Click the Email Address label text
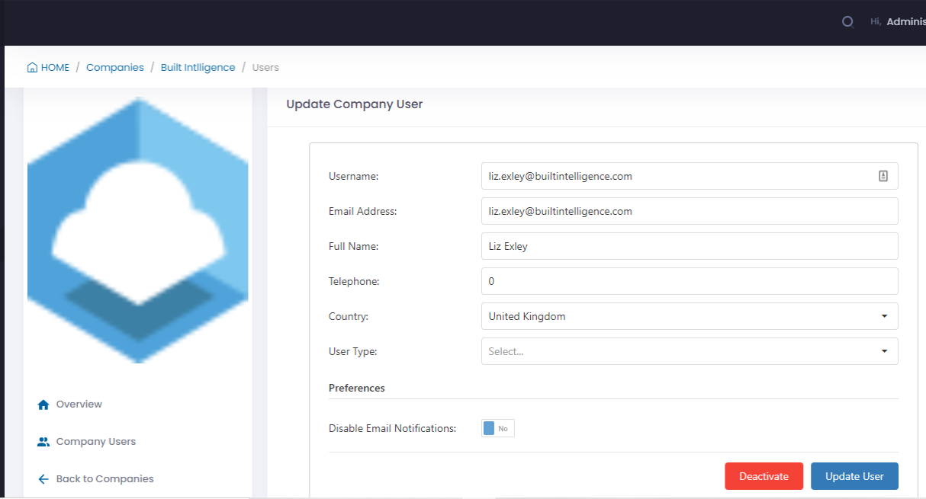 [x=363, y=211]
